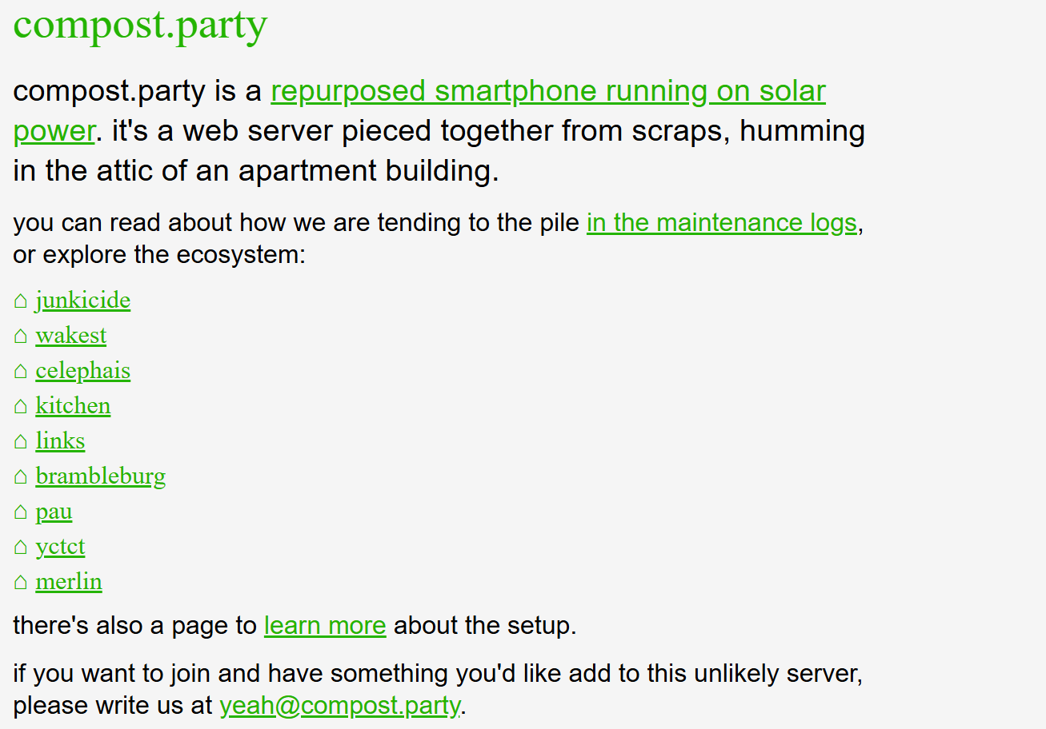Click the house icon beside pau

[x=21, y=512]
